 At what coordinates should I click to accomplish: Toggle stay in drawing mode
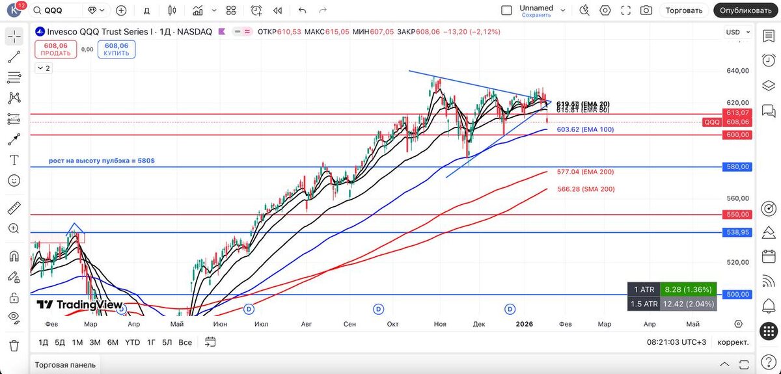14,276
